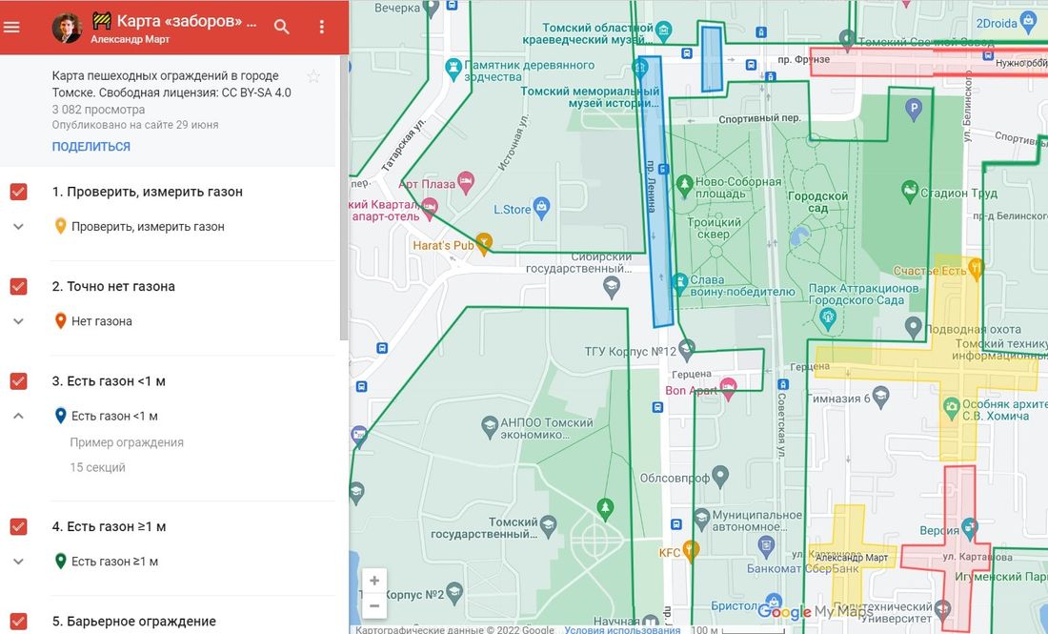
Task: Select the Harat's Pub yellow marker
Action: (x=484, y=243)
